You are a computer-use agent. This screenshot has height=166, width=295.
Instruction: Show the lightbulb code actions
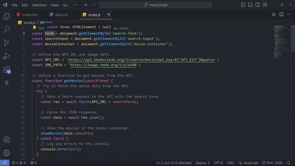(35, 28)
